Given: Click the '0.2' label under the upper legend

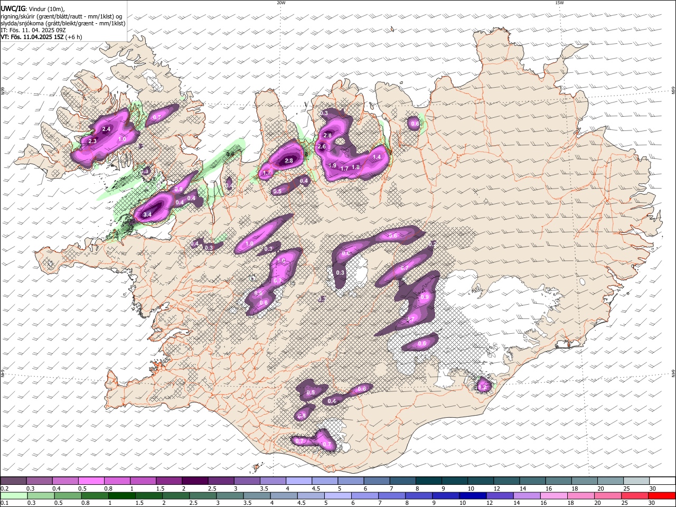Looking at the screenshot, I should pyautogui.click(x=4, y=489).
